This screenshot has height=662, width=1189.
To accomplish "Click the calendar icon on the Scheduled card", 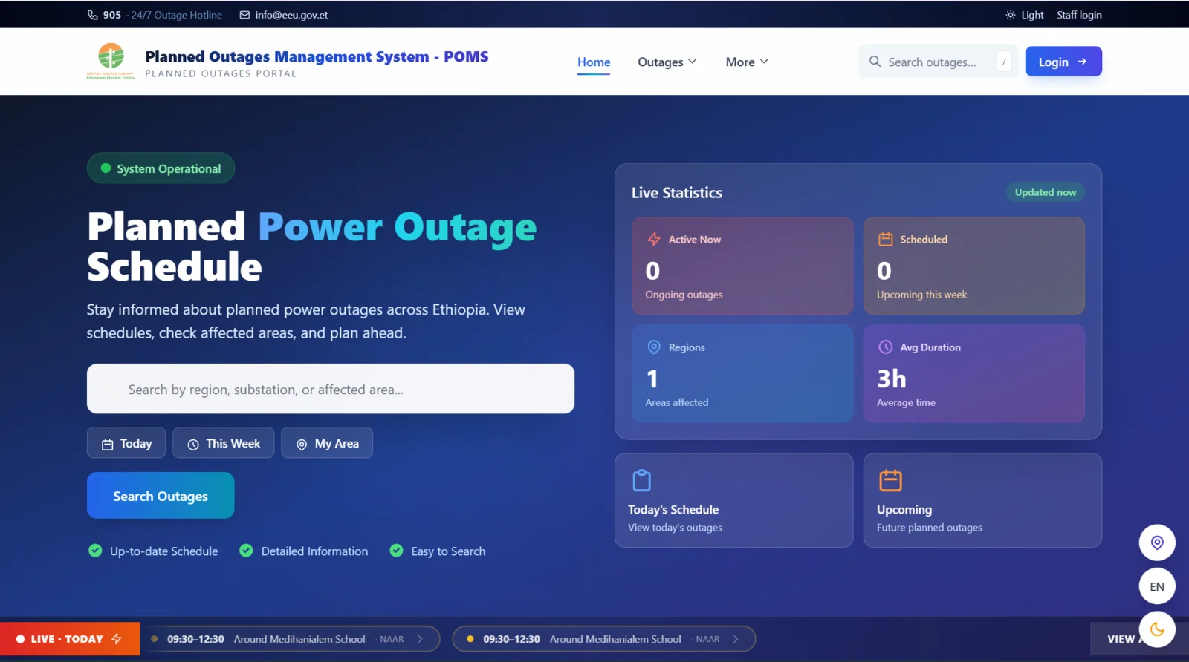I will tap(885, 239).
